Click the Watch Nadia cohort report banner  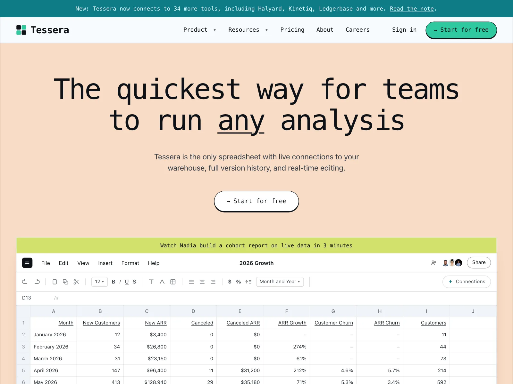(256, 245)
